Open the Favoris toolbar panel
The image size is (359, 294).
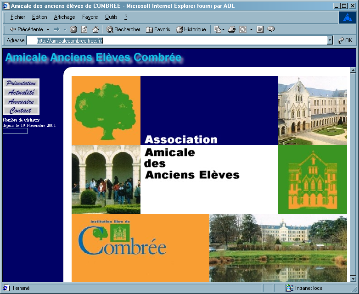158,29
